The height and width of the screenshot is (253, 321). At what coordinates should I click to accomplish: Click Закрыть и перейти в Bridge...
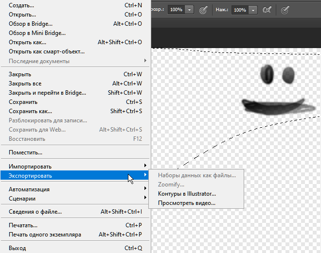pos(47,93)
